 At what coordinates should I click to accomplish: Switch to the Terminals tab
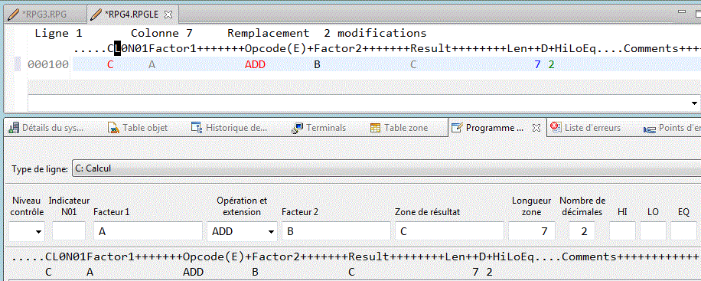pos(318,128)
